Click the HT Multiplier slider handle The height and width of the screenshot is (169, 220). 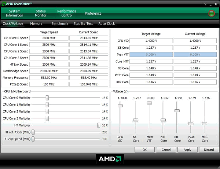tap(99, 125)
